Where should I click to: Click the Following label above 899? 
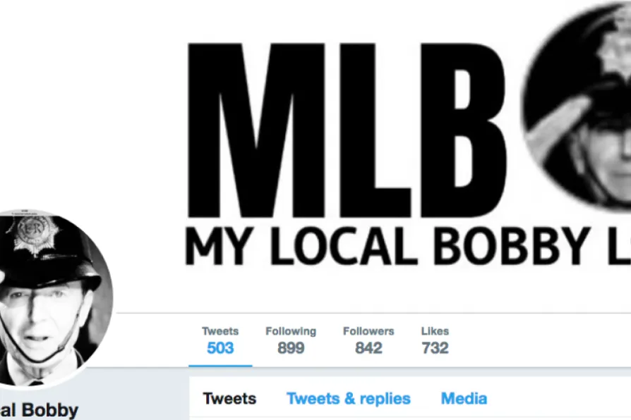click(x=291, y=331)
